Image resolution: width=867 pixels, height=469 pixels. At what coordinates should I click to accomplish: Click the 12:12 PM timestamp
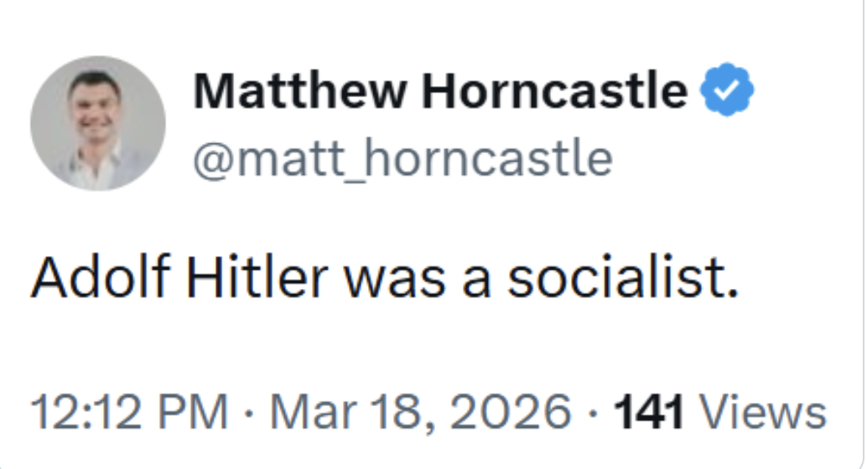click(128, 413)
